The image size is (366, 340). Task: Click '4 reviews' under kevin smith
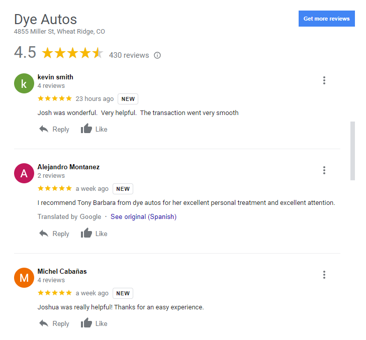pyautogui.click(x=51, y=86)
